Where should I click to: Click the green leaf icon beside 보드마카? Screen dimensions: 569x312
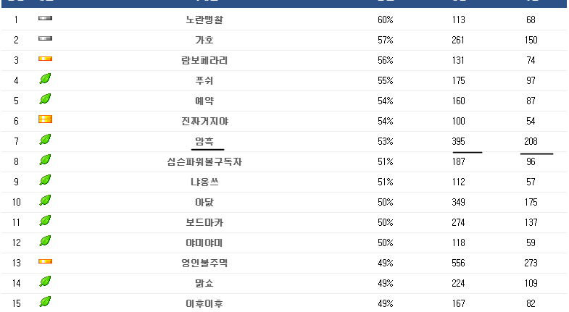coord(45,221)
